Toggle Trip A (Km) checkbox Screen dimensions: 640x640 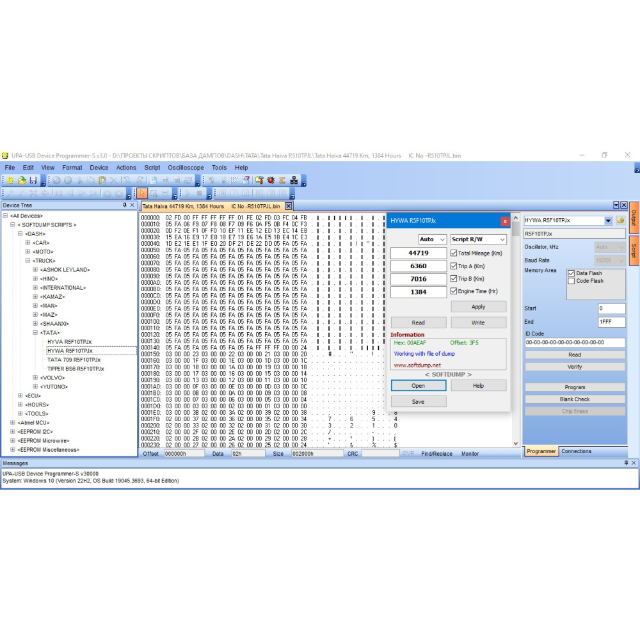[454, 266]
